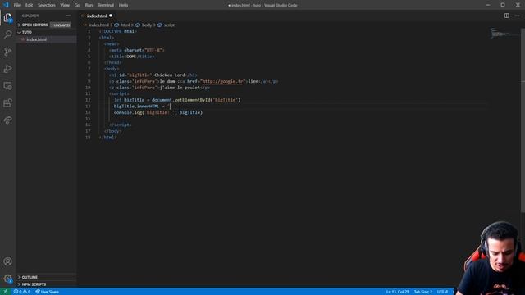Open the Accounts menu icon
The width and height of the screenshot is (525, 295).
(x=7, y=261)
